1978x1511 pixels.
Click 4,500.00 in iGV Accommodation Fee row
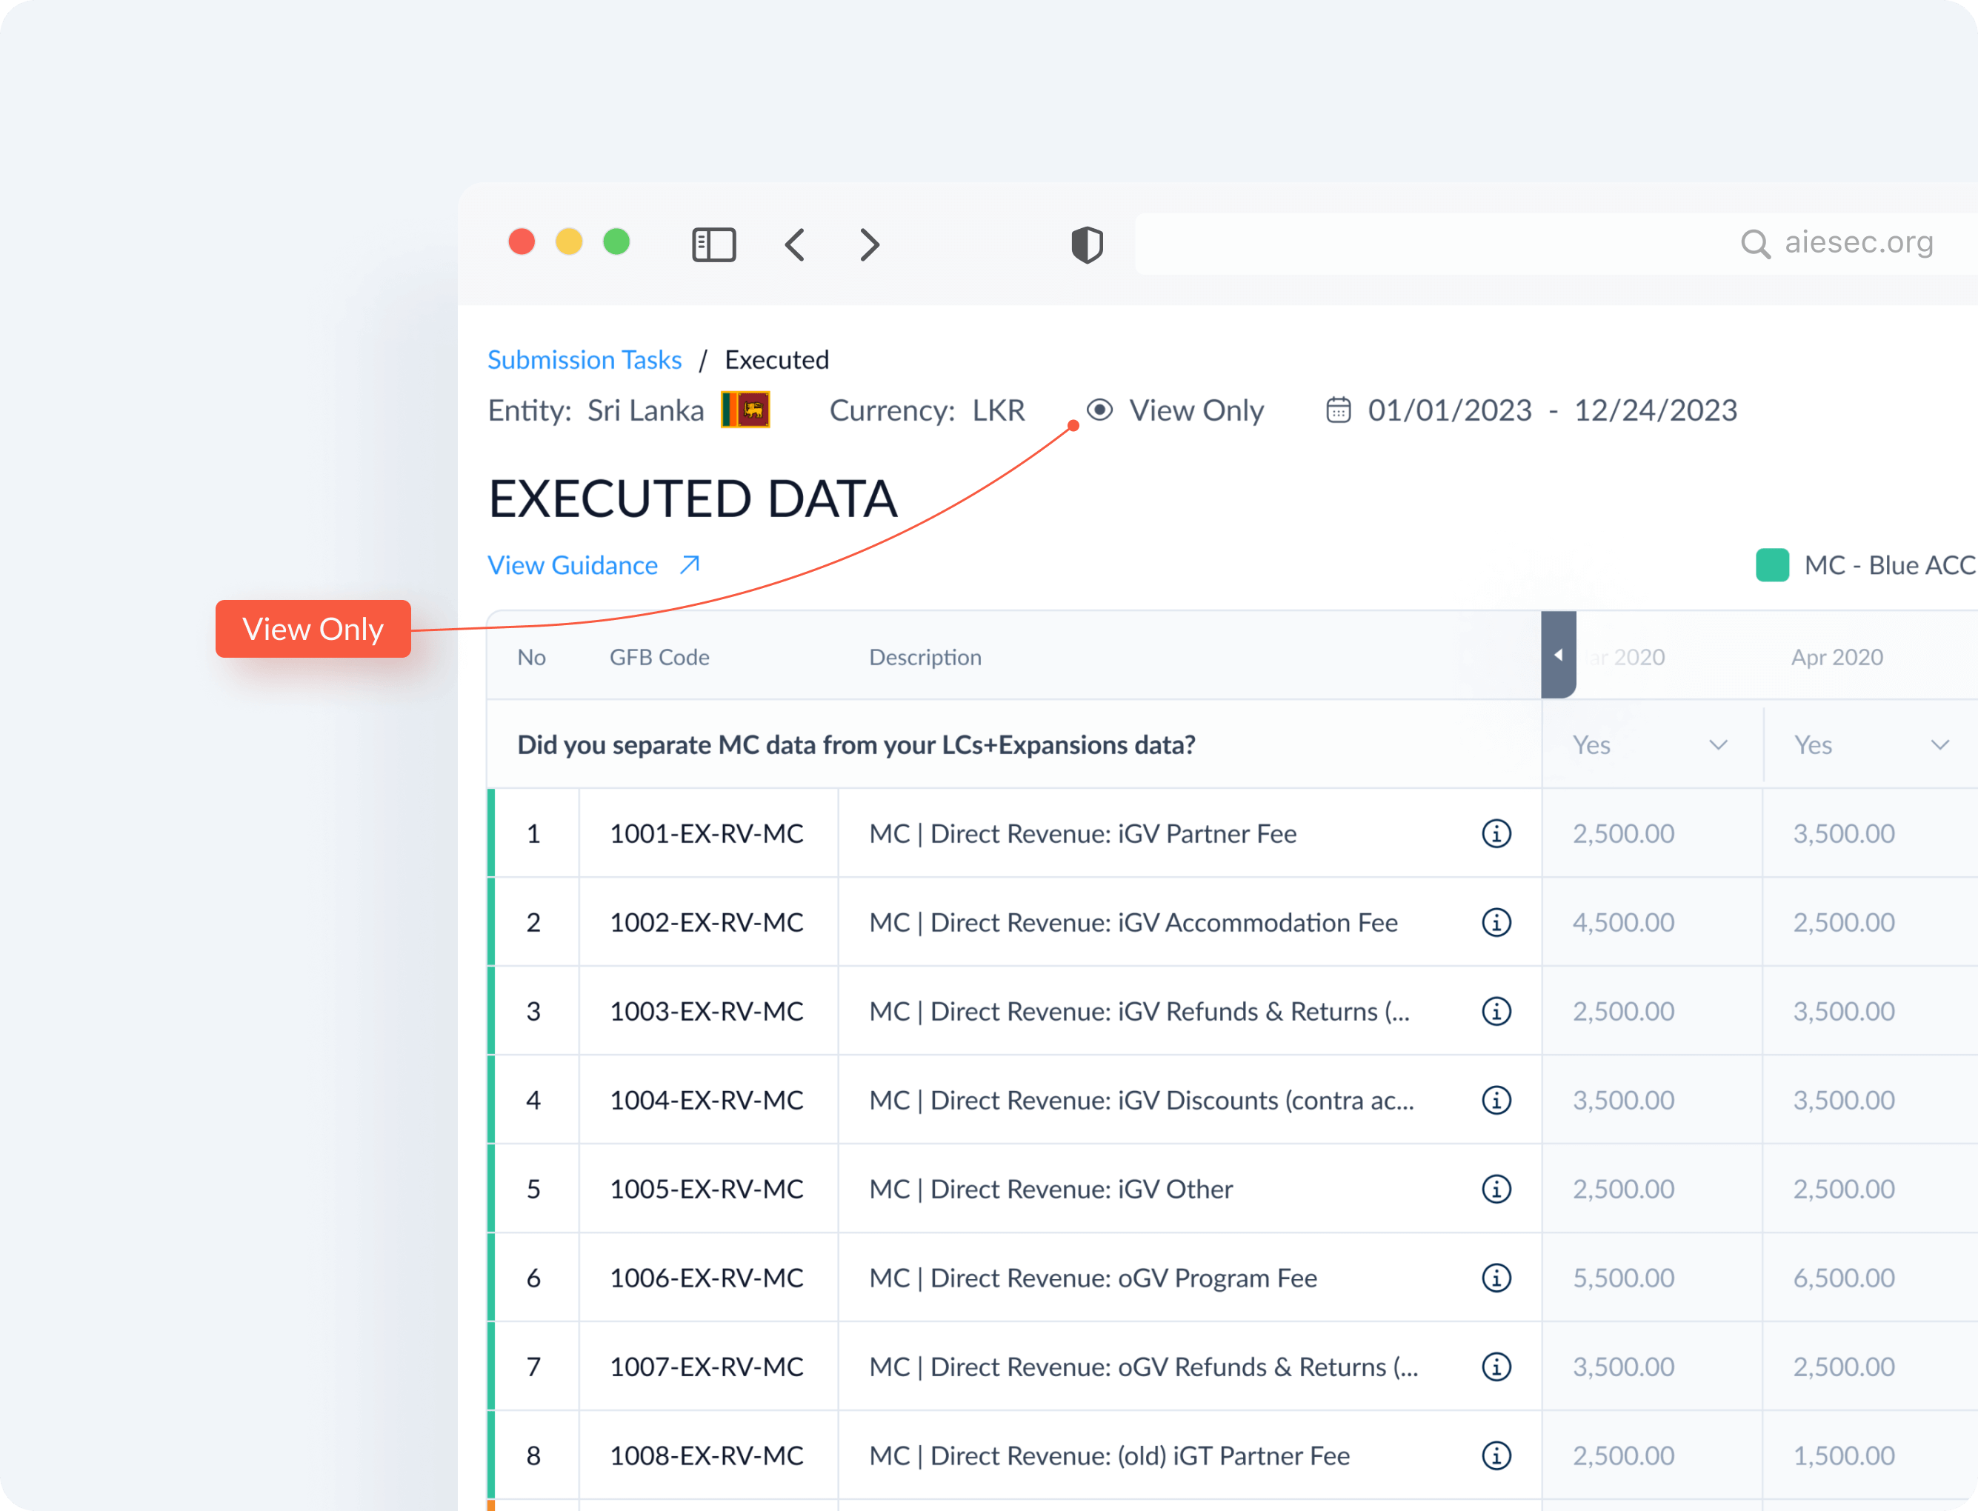point(1624,923)
